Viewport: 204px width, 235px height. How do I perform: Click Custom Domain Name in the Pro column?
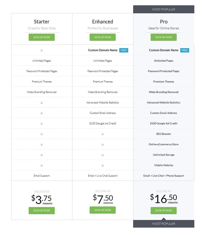click(x=163, y=50)
